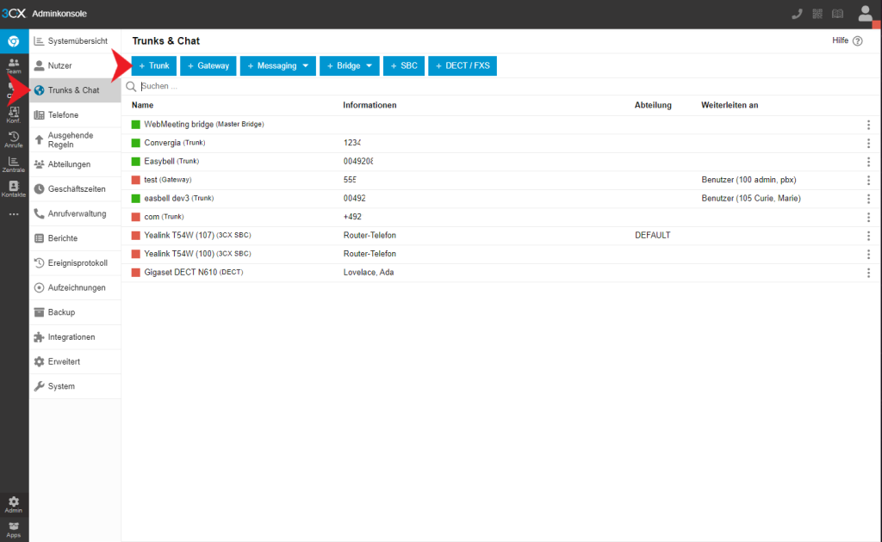Expand the Messaging dropdown button
This screenshot has height=542, width=882.
point(276,65)
